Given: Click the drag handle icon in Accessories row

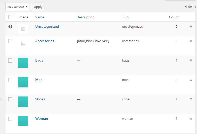Looking at the screenshot, I should 191,41.
